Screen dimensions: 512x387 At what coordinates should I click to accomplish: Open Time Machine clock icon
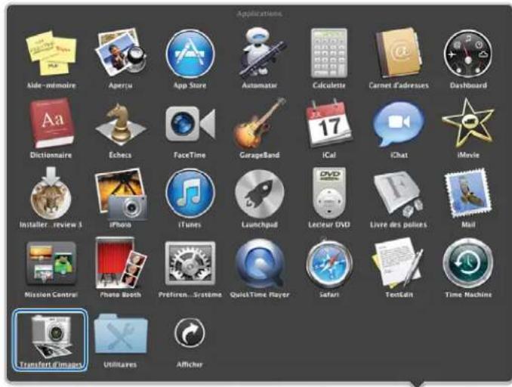click(468, 263)
